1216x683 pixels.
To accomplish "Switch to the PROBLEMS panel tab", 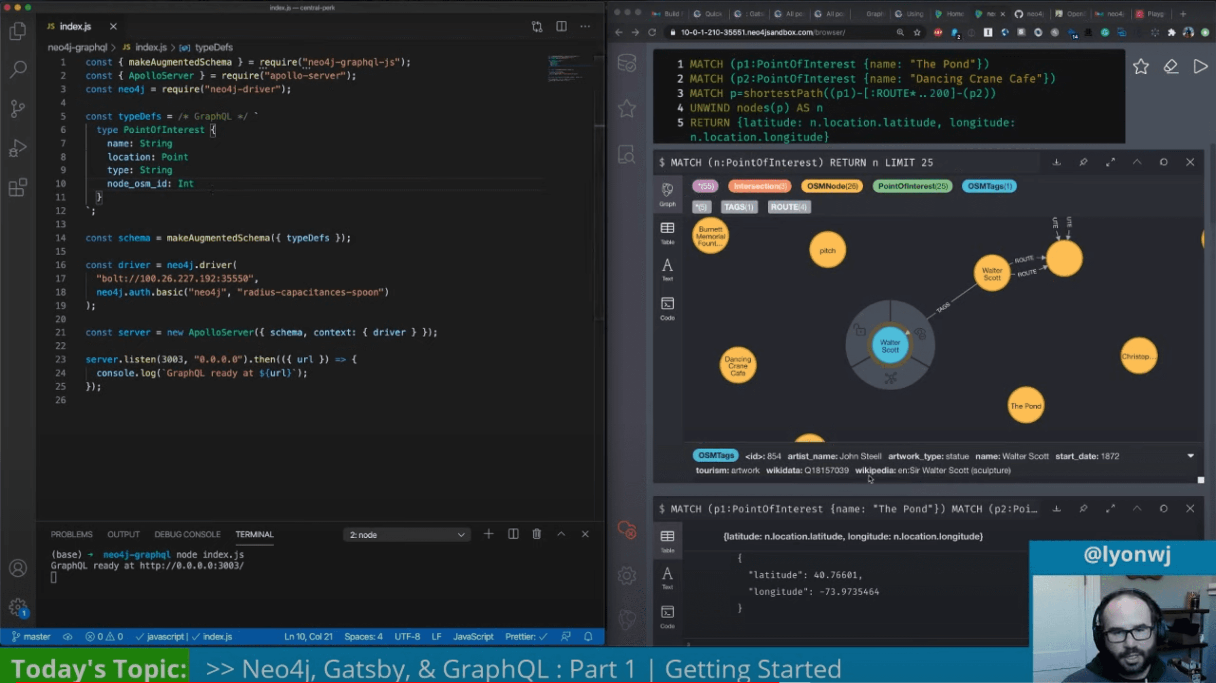I will [72, 534].
